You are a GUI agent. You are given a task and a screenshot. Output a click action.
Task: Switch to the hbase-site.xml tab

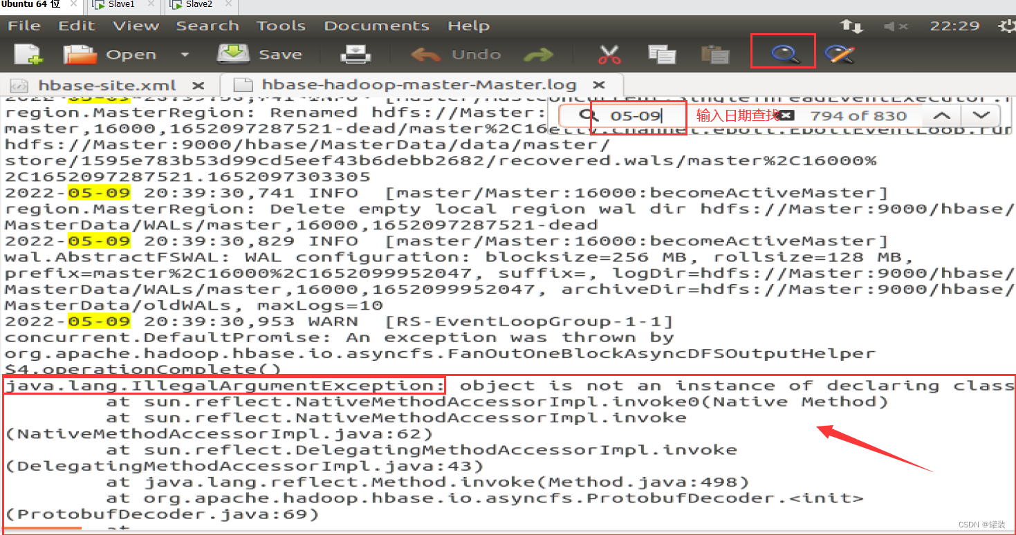click(x=107, y=85)
